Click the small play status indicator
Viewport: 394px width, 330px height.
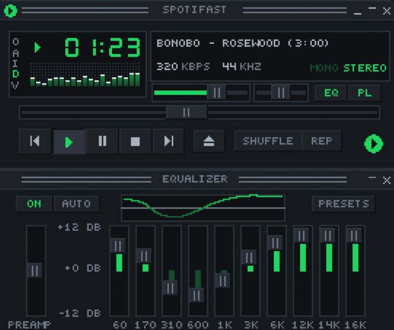[37, 47]
